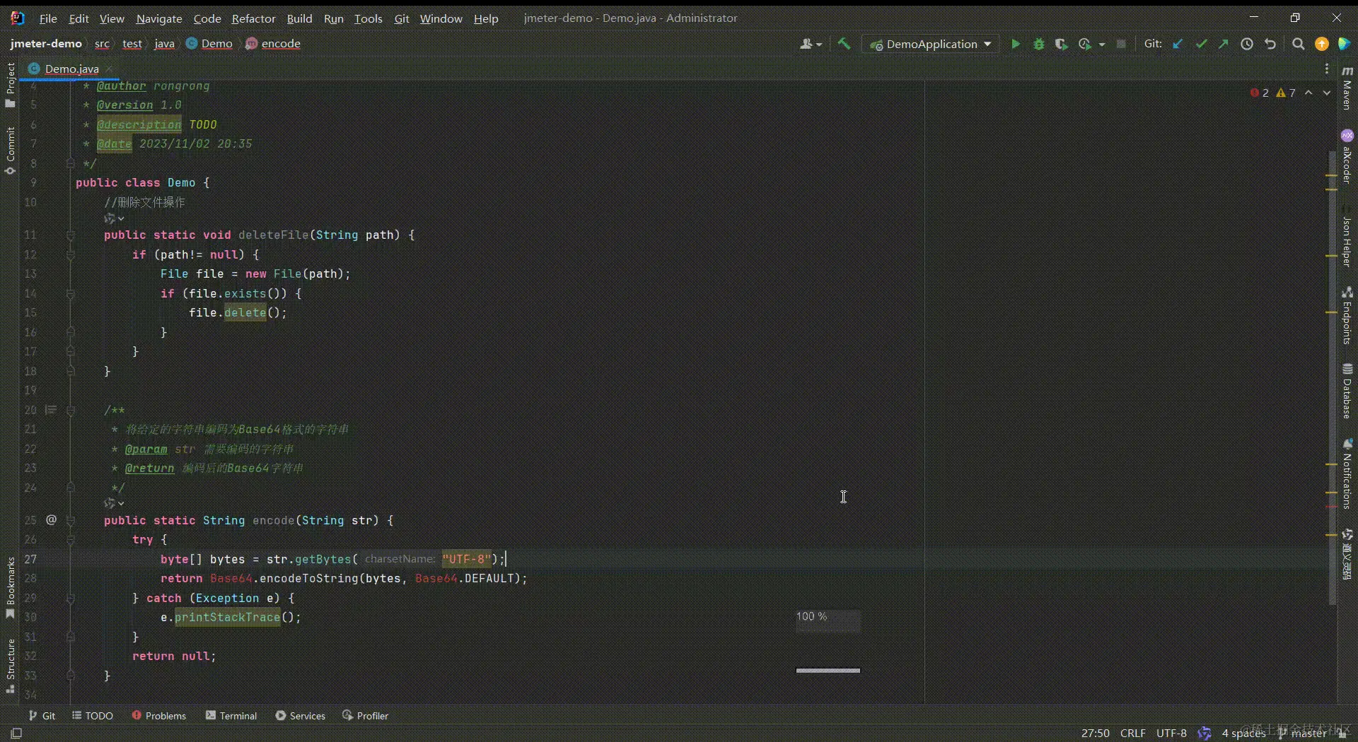
Task: Open the Database tool window
Action: click(1347, 391)
